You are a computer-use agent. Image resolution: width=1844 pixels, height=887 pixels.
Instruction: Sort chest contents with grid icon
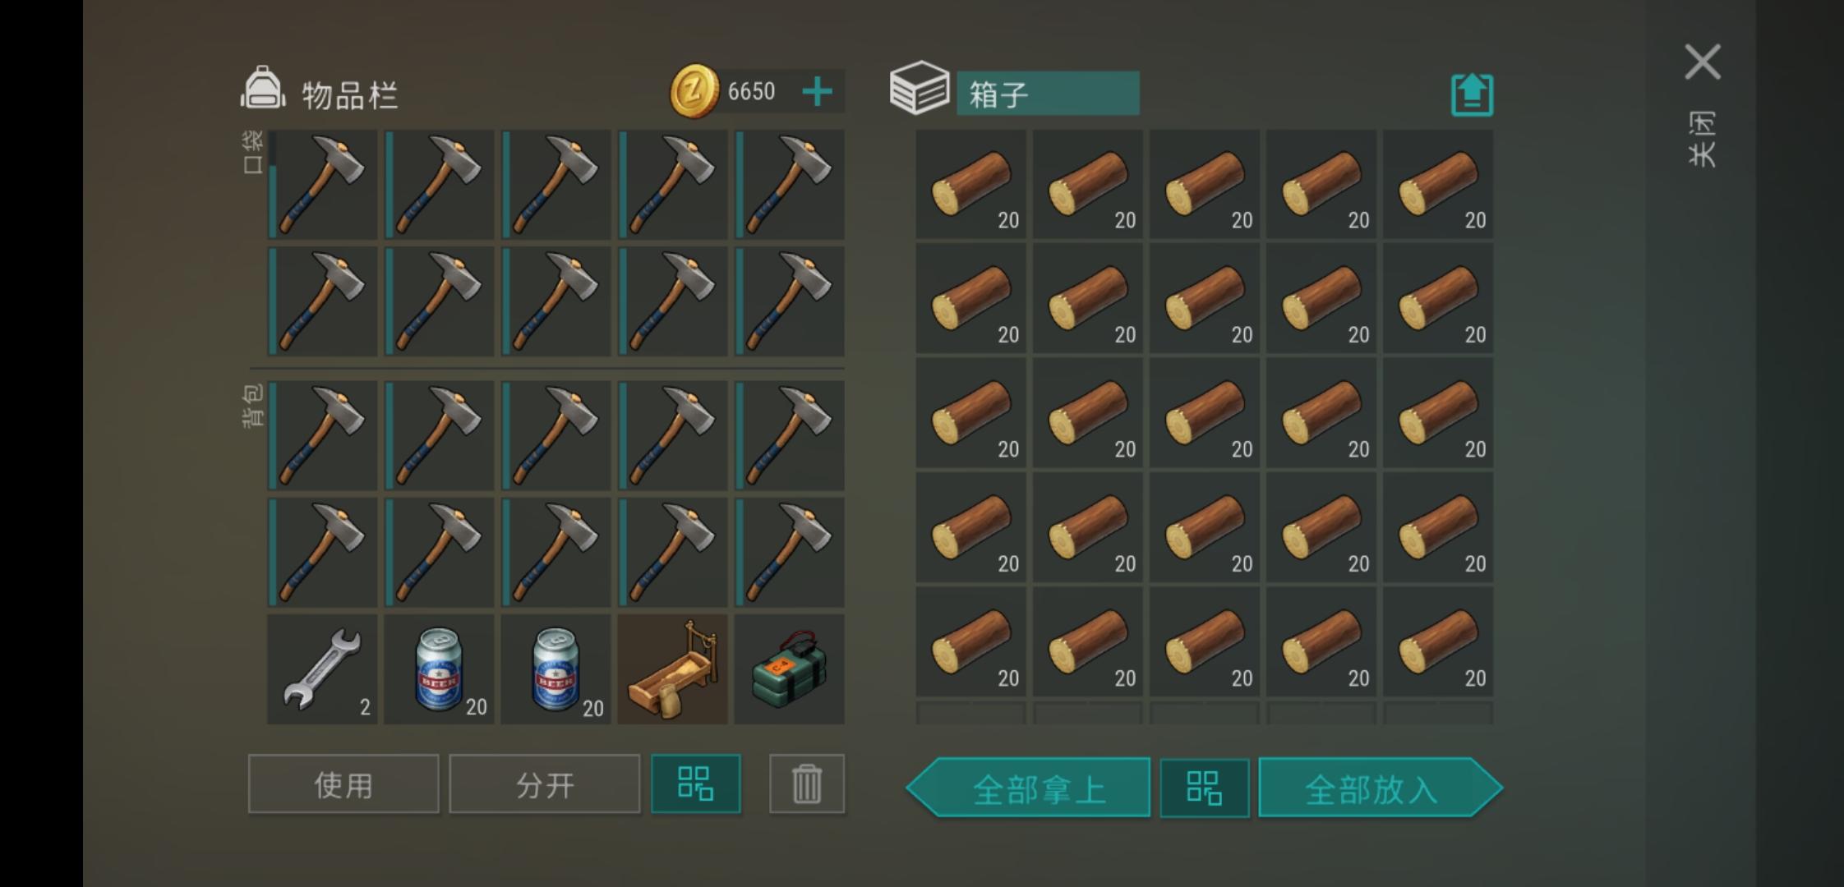click(1204, 788)
